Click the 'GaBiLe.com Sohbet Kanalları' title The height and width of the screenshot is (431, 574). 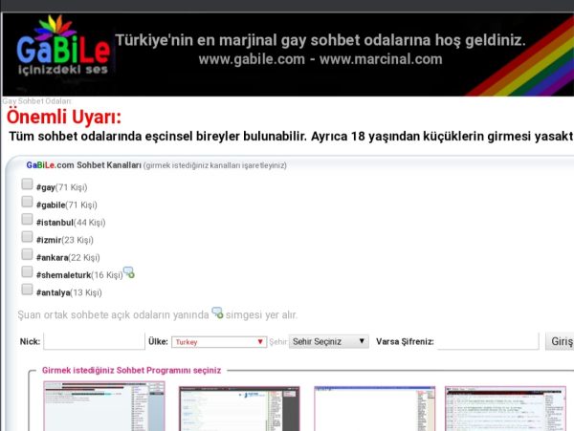[84, 165]
